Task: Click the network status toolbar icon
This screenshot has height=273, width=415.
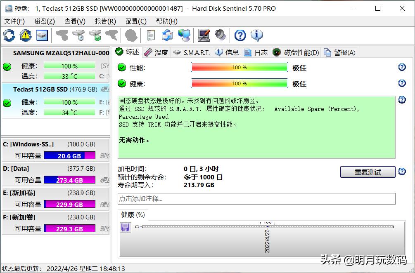Action: 185,35
